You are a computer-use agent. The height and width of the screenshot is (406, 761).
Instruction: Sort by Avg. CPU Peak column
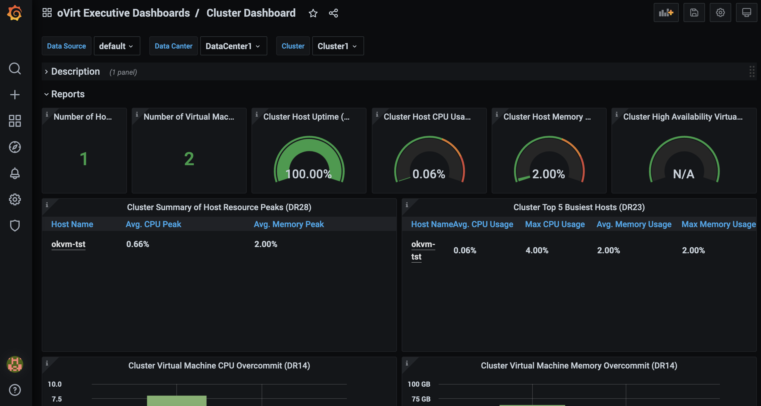[153, 224]
